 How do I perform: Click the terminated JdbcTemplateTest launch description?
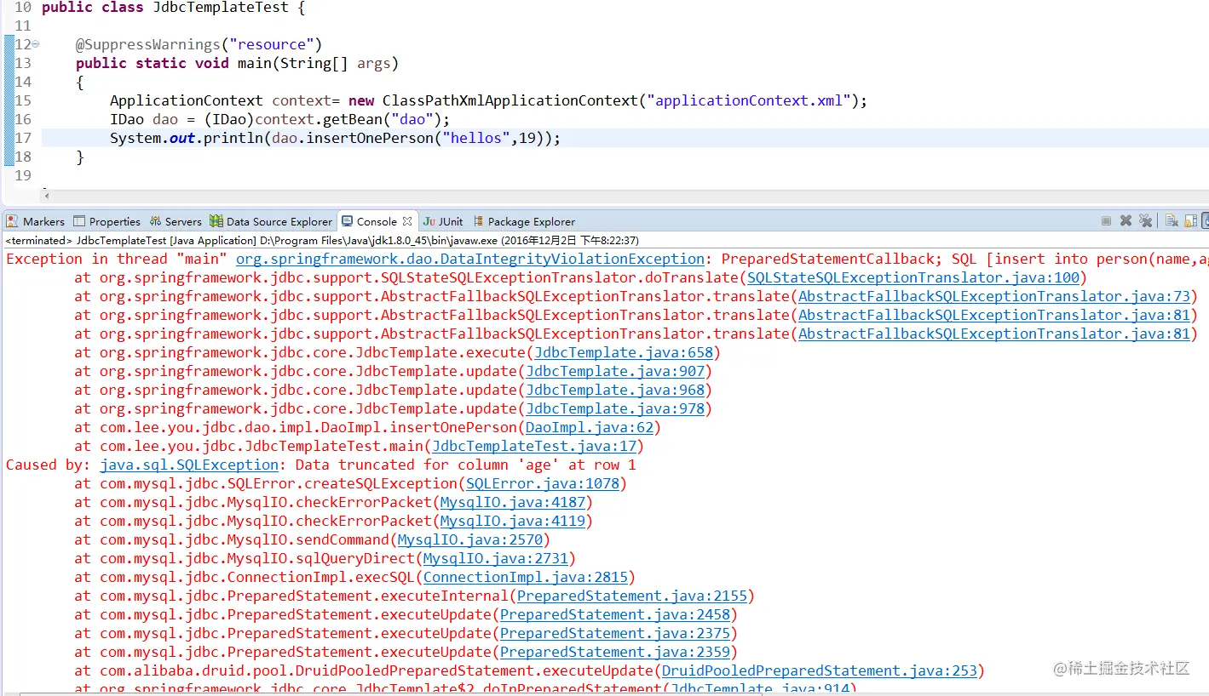point(322,241)
